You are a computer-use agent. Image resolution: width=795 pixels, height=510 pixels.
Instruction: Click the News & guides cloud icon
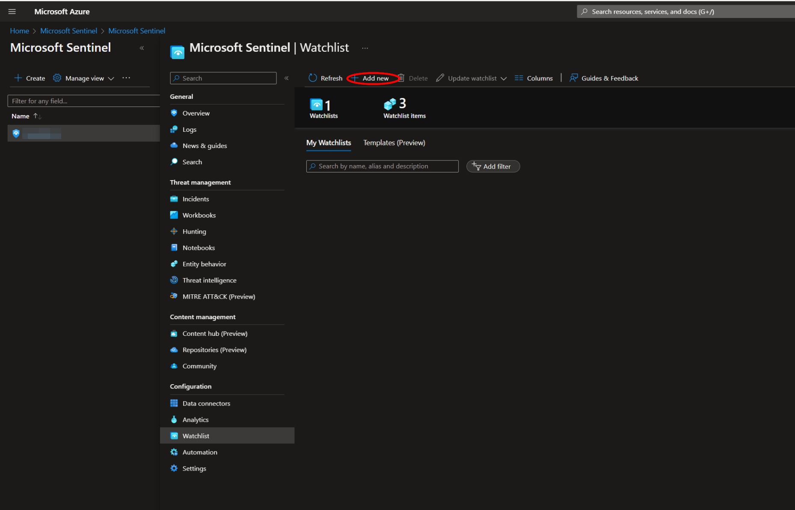(x=174, y=145)
